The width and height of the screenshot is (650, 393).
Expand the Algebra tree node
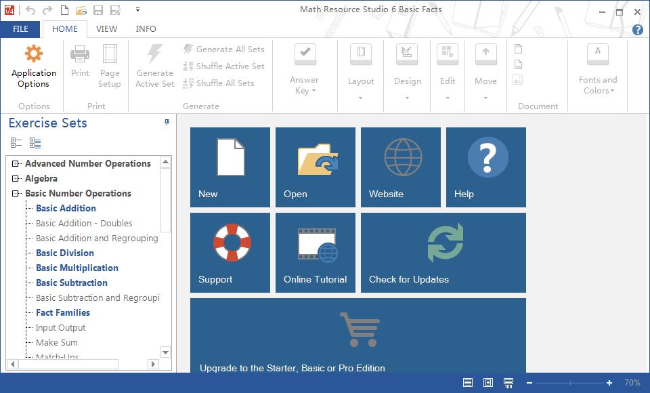click(x=16, y=178)
